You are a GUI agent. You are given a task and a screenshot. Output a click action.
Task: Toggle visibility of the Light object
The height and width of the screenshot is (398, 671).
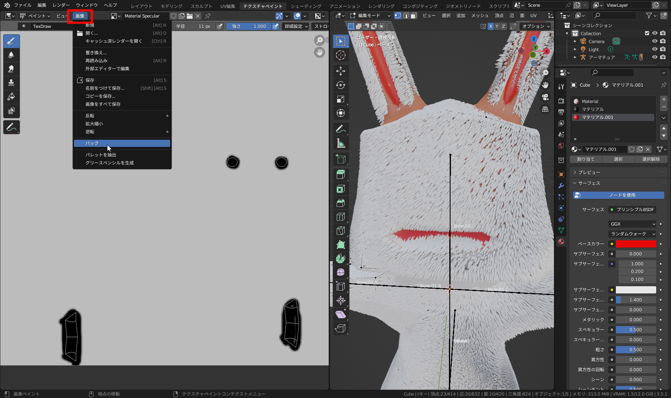[x=655, y=49]
